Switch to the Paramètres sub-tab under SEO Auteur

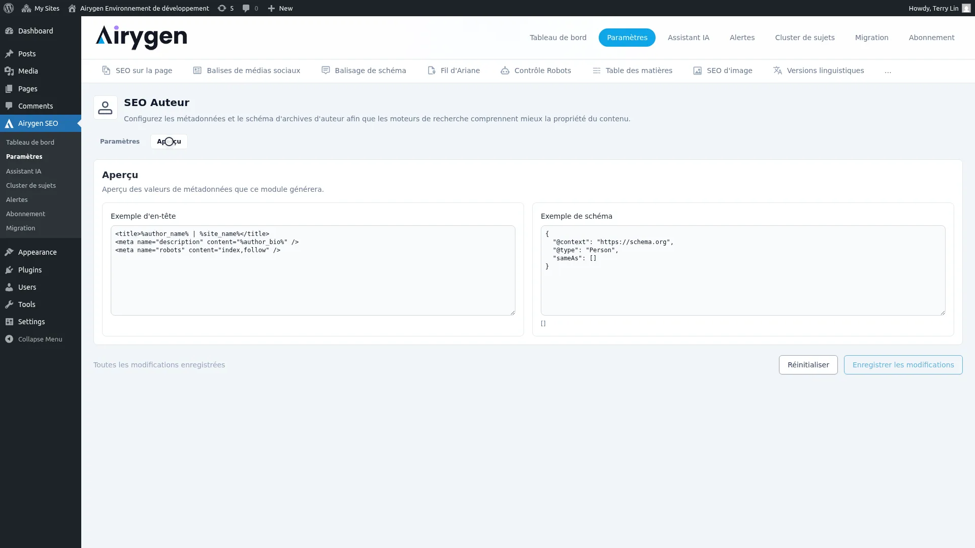[x=120, y=142]
